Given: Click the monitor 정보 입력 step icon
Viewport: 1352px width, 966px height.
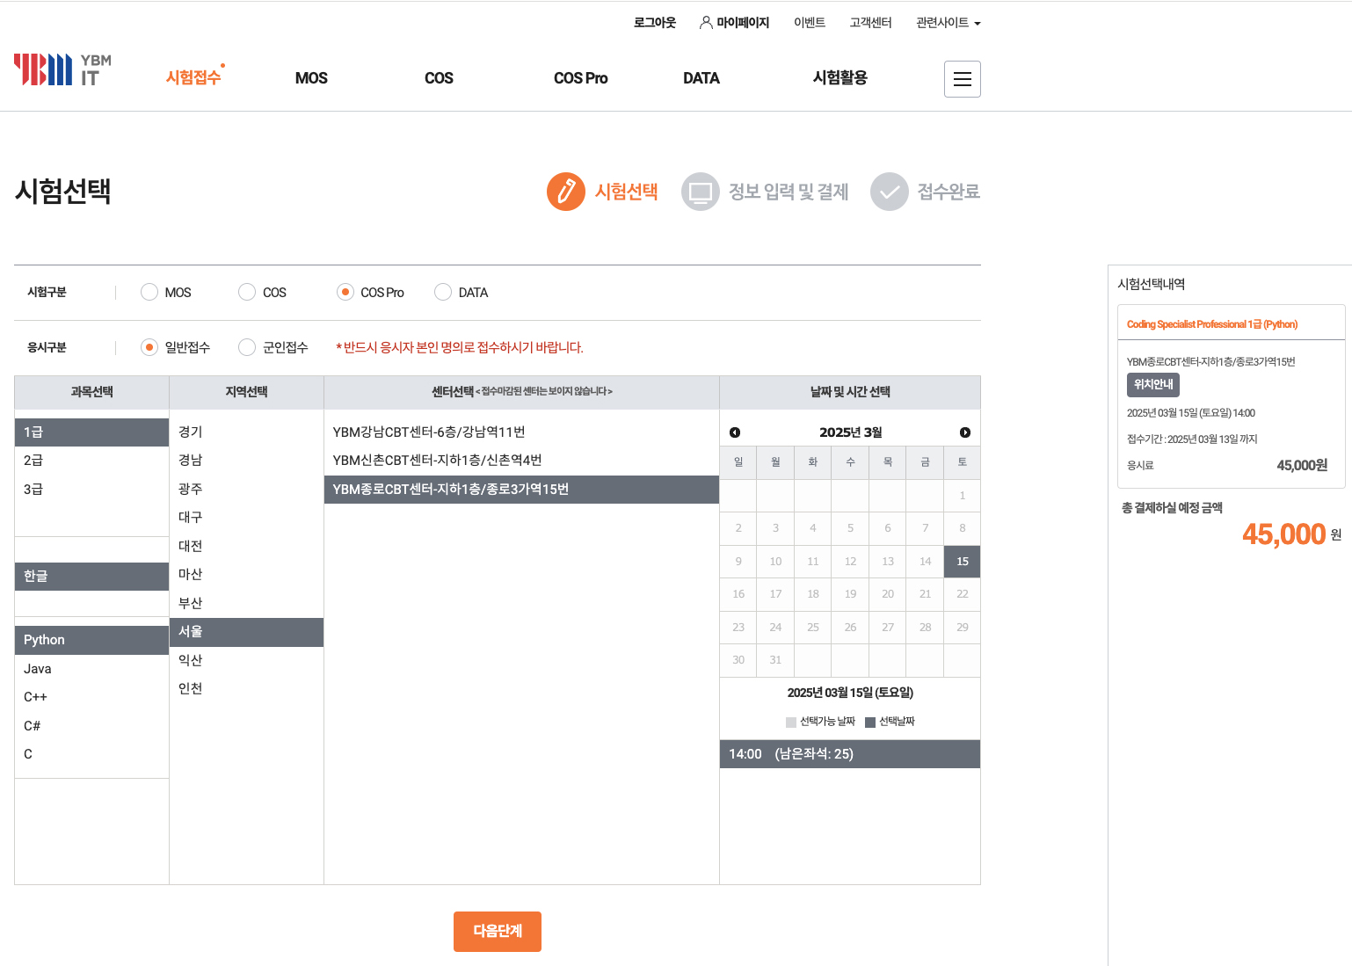Looking at the screenshot, I should pos(701,192).
